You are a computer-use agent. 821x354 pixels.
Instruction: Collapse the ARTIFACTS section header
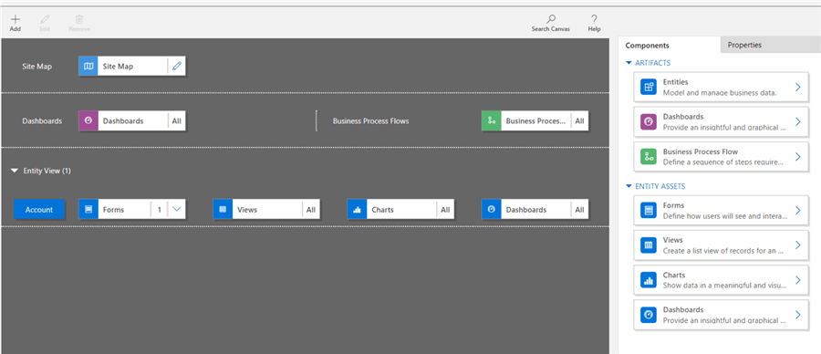pos(629,63)
